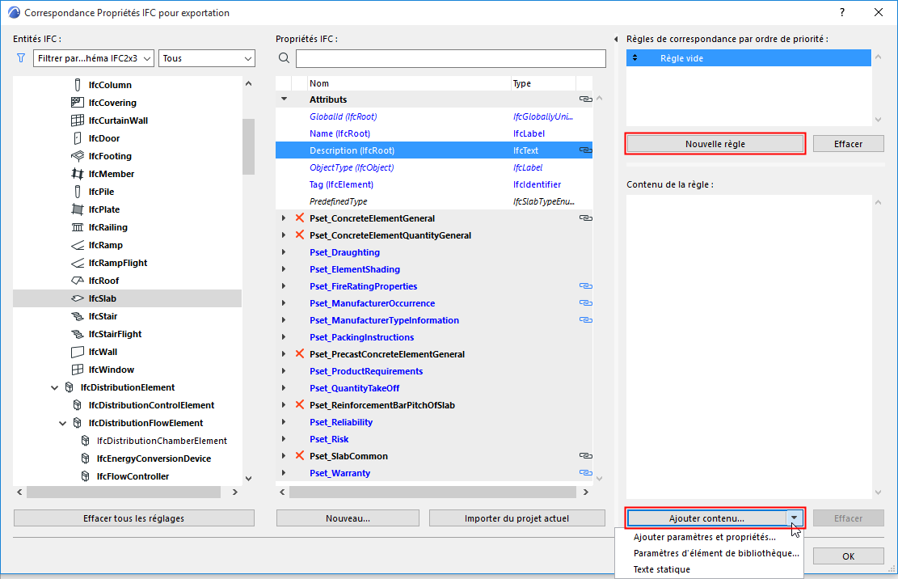Click the IfcFooting entity icon

point(78,156)
